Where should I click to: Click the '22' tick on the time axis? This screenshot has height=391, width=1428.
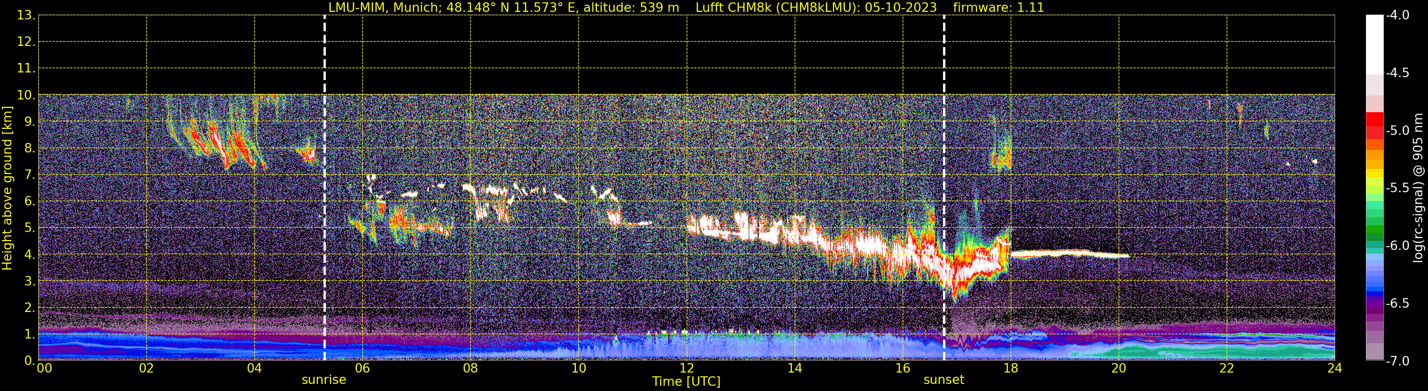click(x=1227, y=368)
